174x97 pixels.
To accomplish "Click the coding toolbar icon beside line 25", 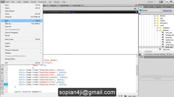I will 2,85.
